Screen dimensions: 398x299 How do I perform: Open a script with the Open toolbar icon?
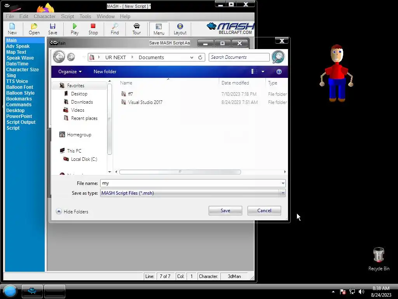pos(34,29)
